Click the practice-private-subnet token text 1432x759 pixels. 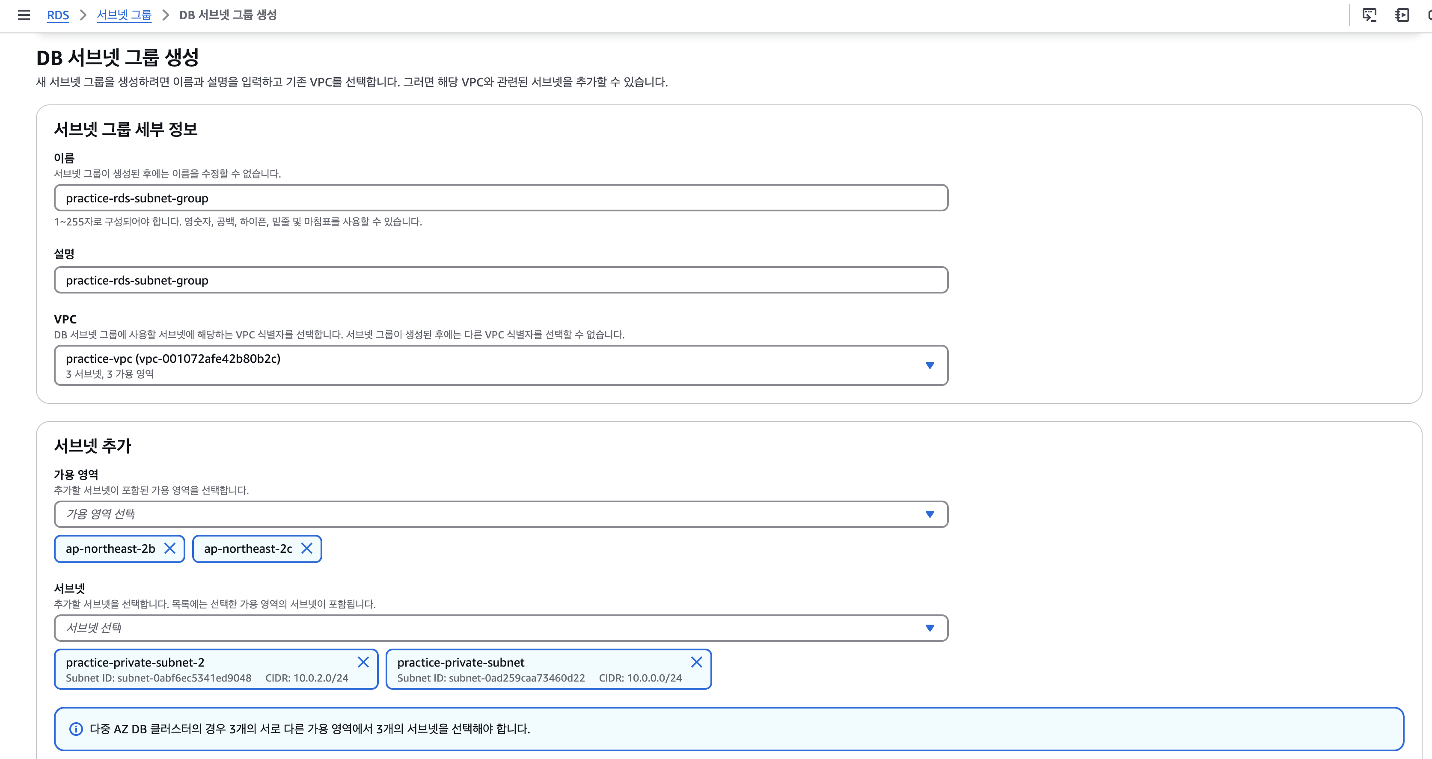click(x=460, y=662)
